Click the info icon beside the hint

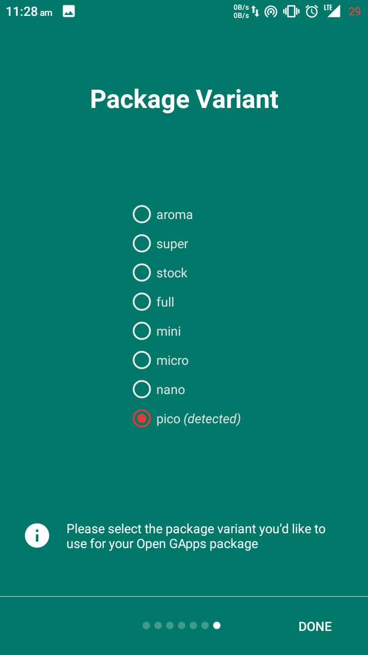[37, 536]
